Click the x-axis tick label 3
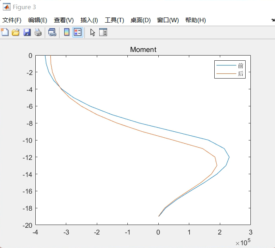This screenshot has height=248, width=275. click(251, 232)
